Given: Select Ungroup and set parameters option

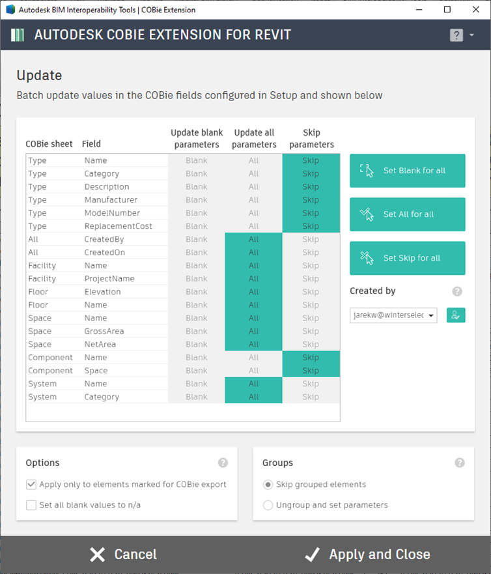Looking at the screenshot, I should pyautogui.click(x=268, y=505).
